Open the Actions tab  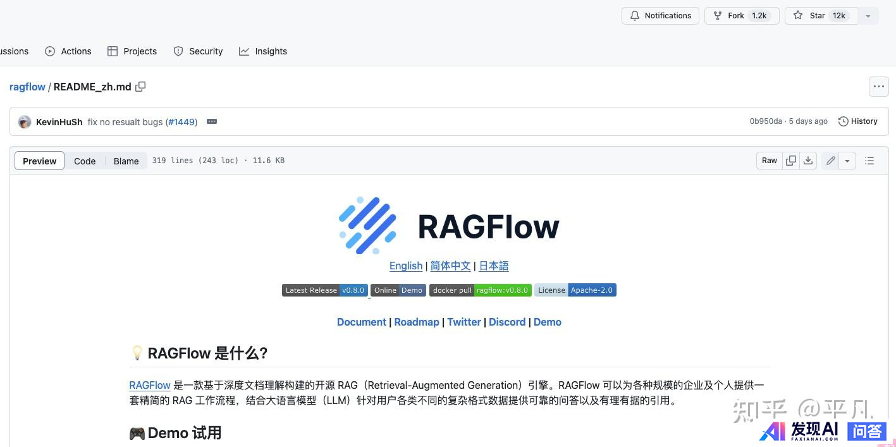point(68,51)
